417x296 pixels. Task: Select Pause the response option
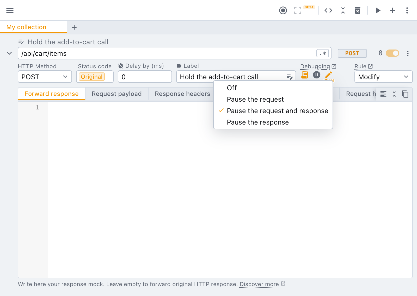click(x=273, y=122)
